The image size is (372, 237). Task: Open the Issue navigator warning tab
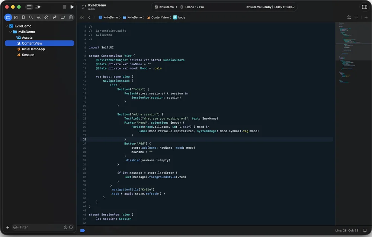[38, 18]
